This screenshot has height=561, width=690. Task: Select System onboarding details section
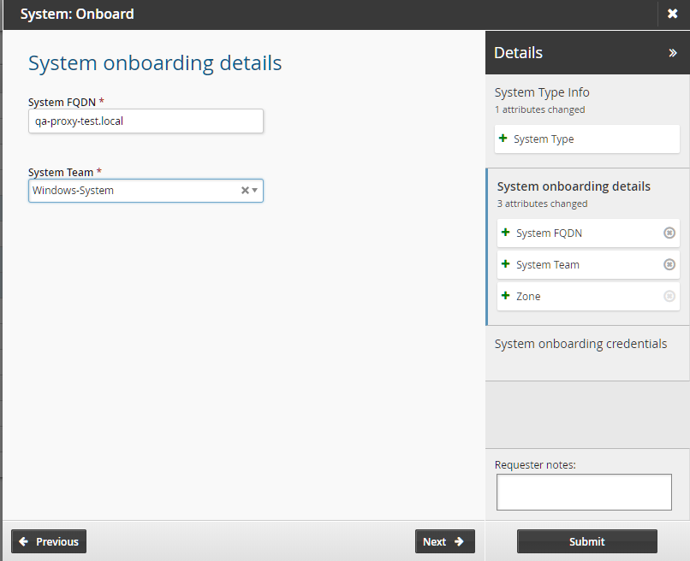coord(574,186)
